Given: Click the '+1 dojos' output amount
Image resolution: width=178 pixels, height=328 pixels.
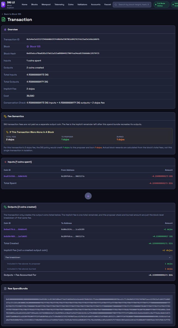Looking at the screenshot, I should [168, 229].
